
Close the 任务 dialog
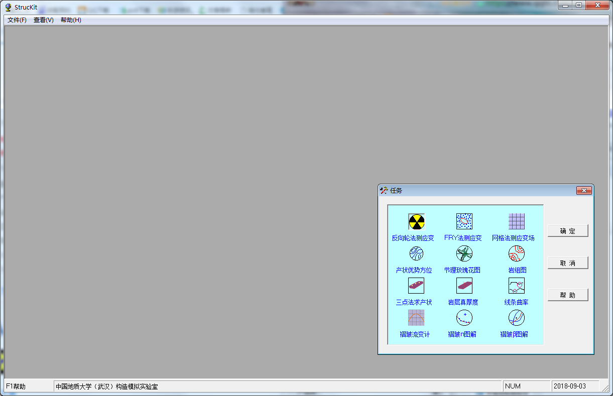tap(584, 190)
